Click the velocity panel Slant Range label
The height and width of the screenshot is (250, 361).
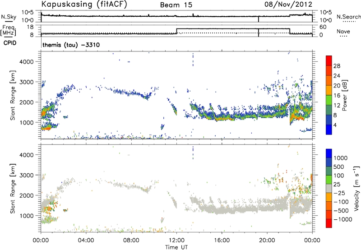click(13, 188)
